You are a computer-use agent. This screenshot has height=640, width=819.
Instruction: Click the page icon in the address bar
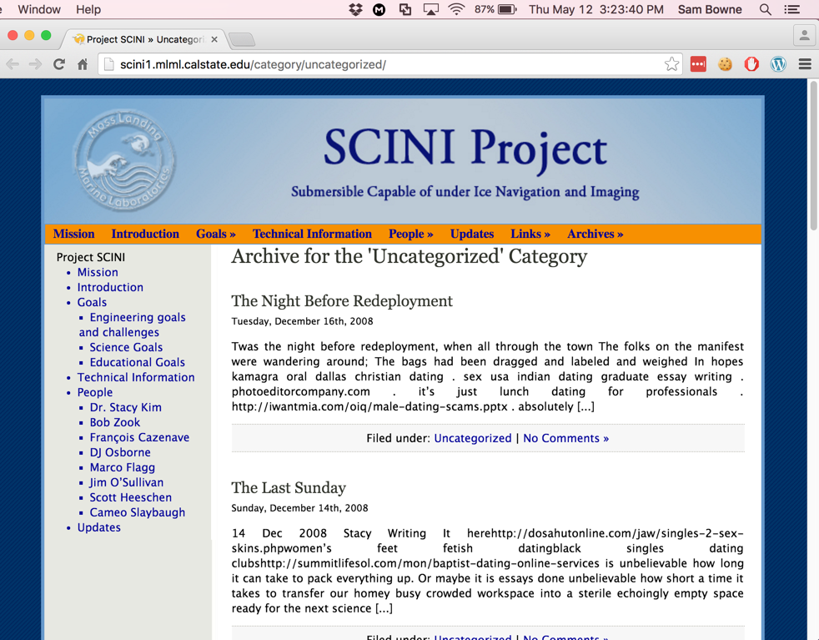pyautogui.click(x=108, y=64)
